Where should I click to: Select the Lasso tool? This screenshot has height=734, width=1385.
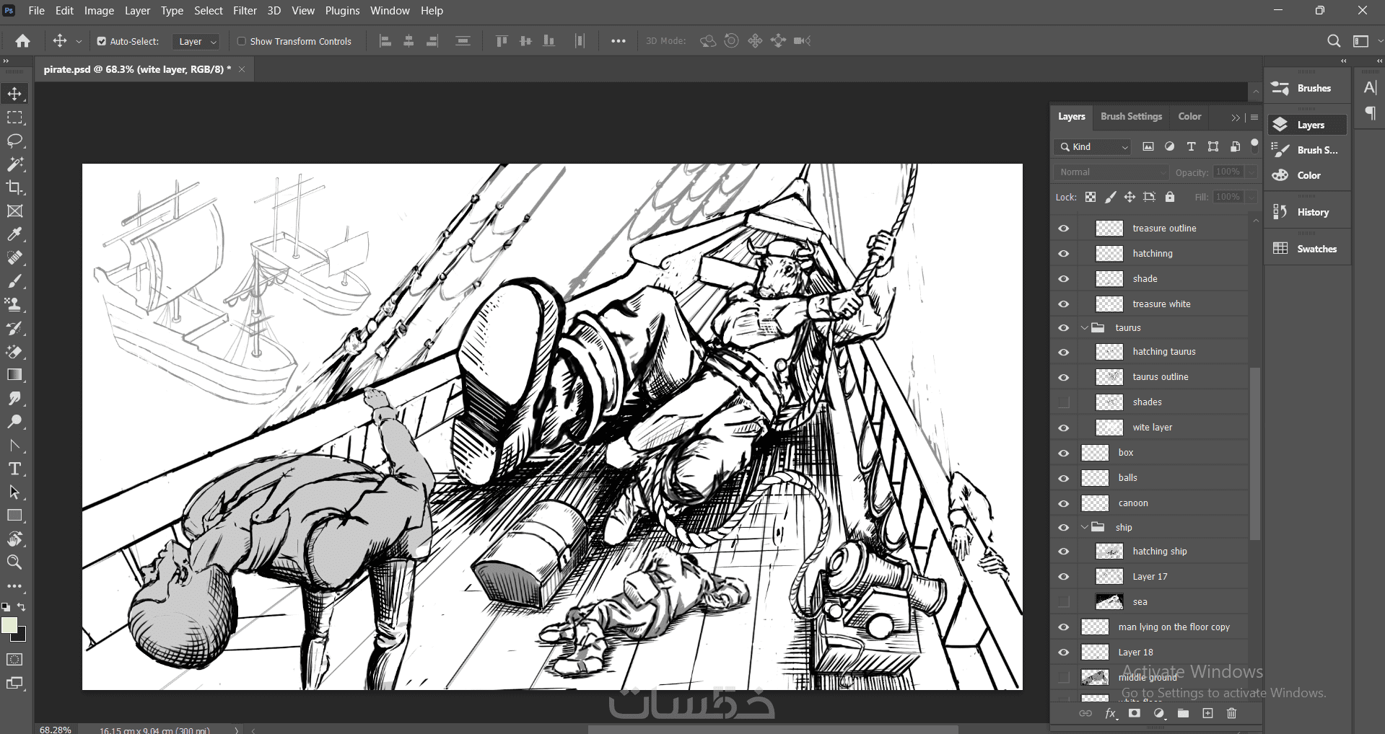pyautogui.click(x=15, y=141)
